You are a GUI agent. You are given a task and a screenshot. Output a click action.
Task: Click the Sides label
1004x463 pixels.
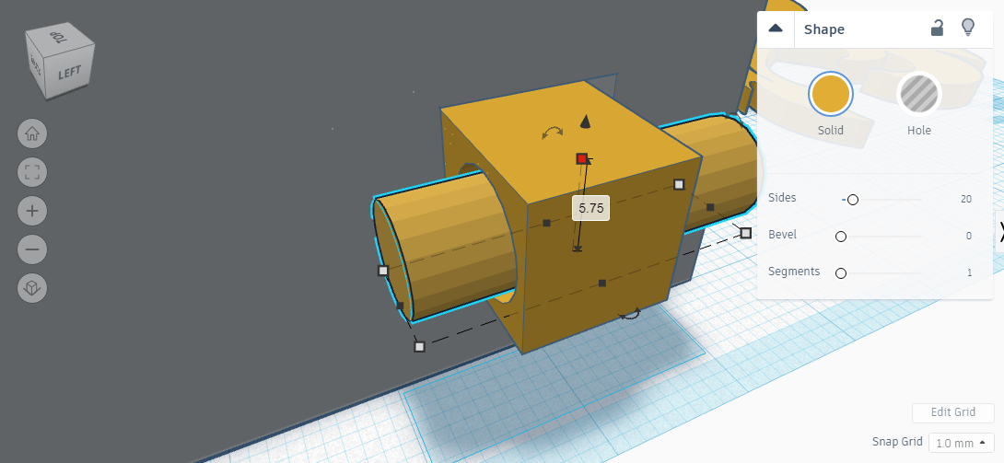tap(782, 198)
